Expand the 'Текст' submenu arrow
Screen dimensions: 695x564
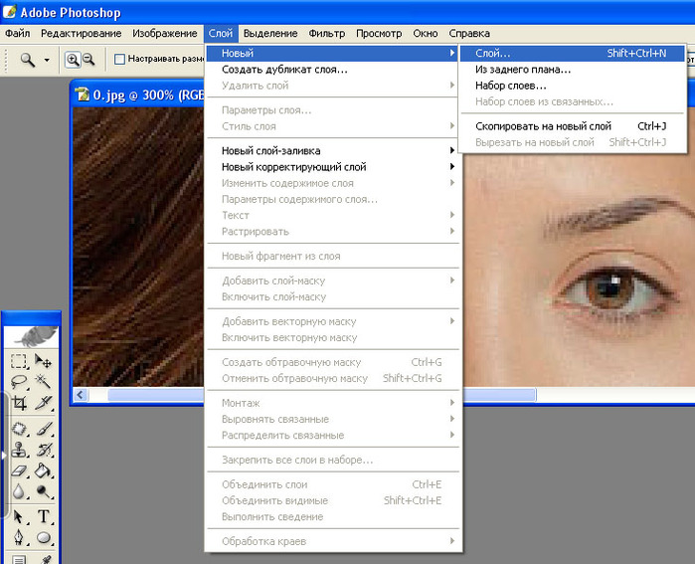click(x=452, y=215)
